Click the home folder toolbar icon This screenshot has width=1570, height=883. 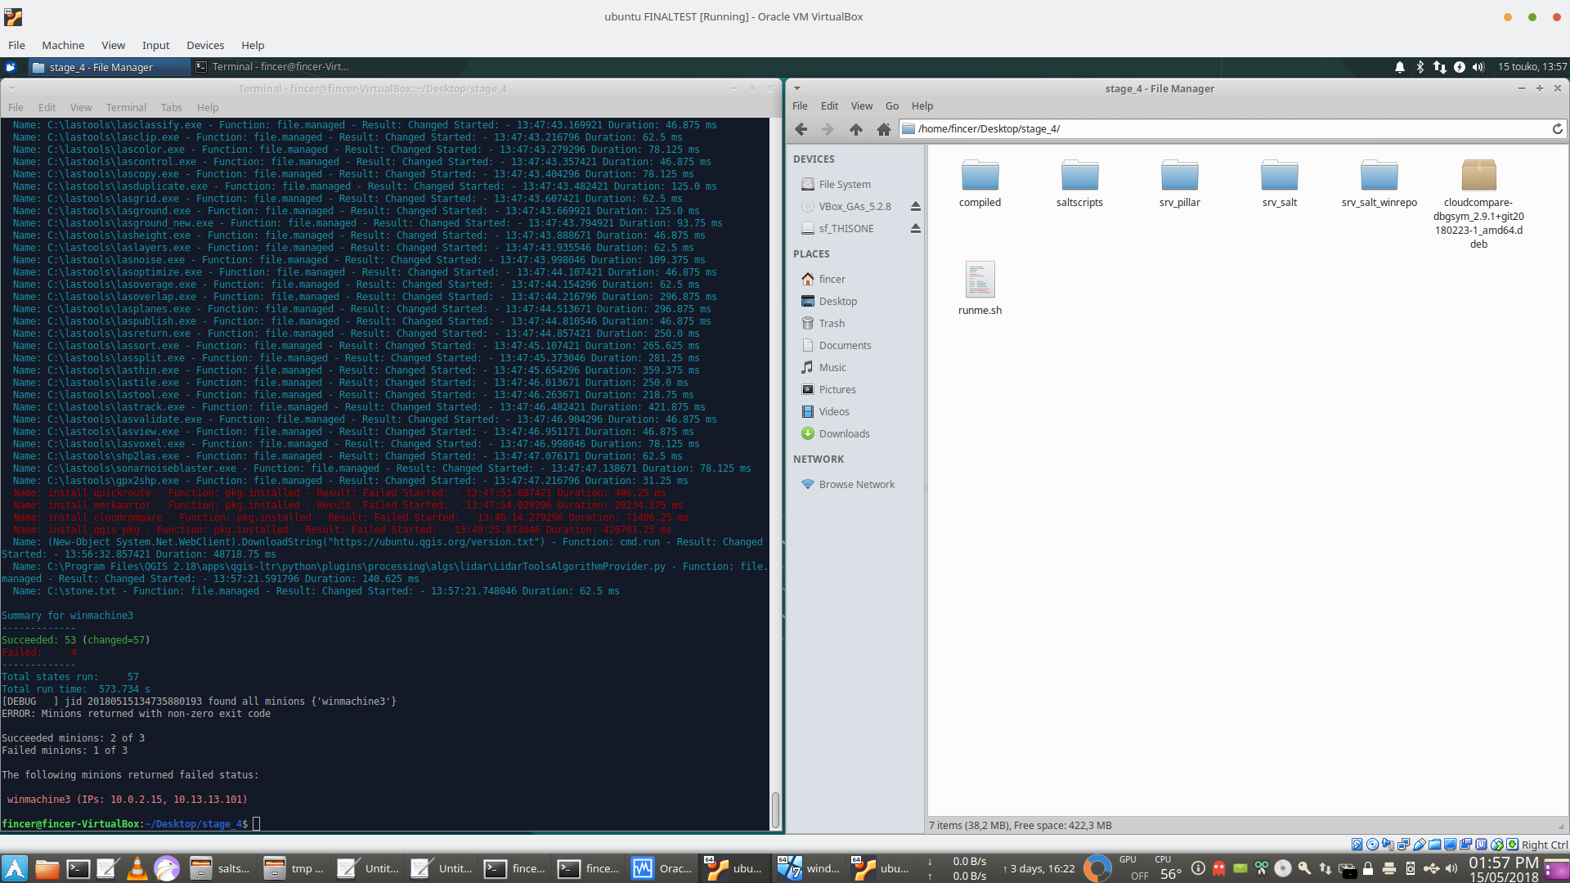tap(883, 129)
